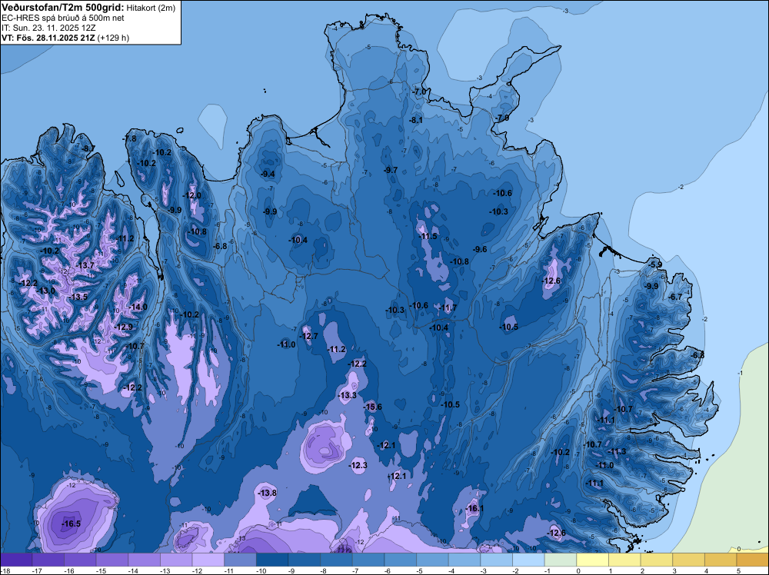The image size is (769, 575).
Task: Click the -5.9 temperature label
Action: [655, 264]
